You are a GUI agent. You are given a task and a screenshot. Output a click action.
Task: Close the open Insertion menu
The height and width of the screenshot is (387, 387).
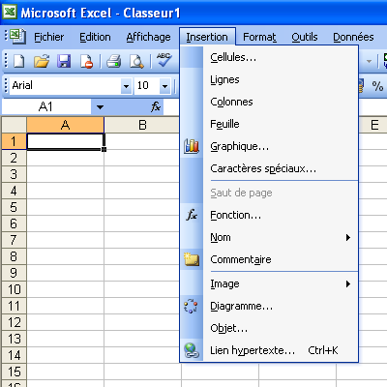click(207, 37)
